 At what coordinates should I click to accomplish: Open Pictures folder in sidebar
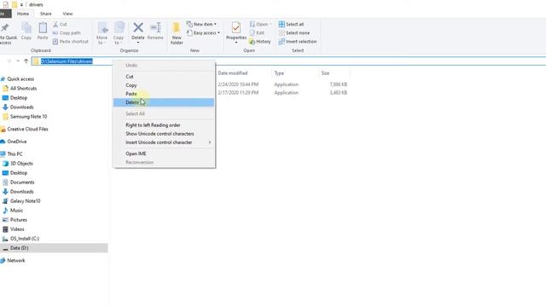pyautogui.click(x=19, y=220)
